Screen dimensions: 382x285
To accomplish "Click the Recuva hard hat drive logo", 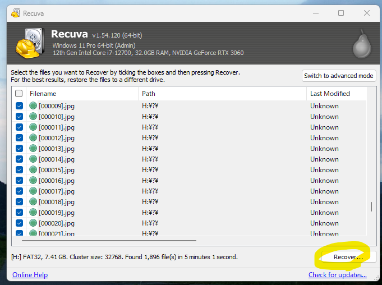I will coord(30,43).
